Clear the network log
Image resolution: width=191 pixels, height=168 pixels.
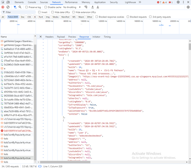8,7
